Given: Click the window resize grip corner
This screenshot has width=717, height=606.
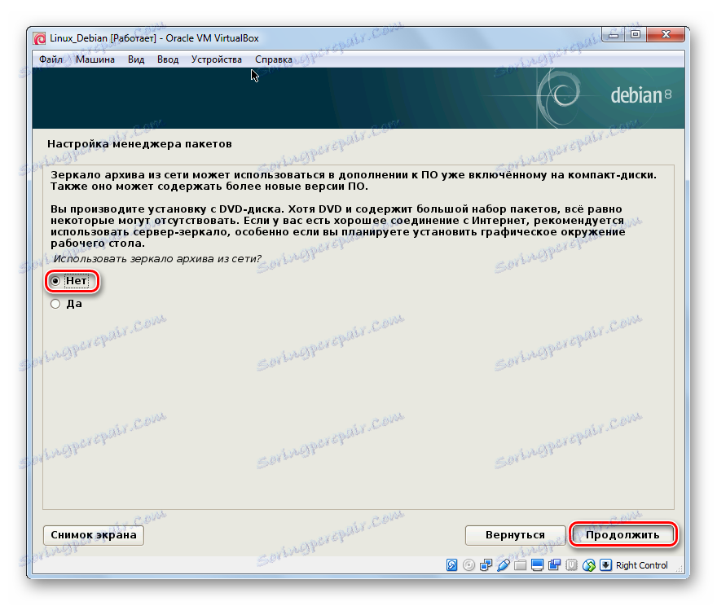Looking at the screenshot, I should (680, 569).
